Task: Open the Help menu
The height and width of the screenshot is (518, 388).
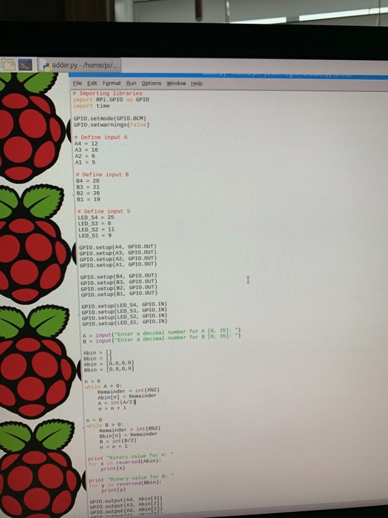Action: click(197, 83)
